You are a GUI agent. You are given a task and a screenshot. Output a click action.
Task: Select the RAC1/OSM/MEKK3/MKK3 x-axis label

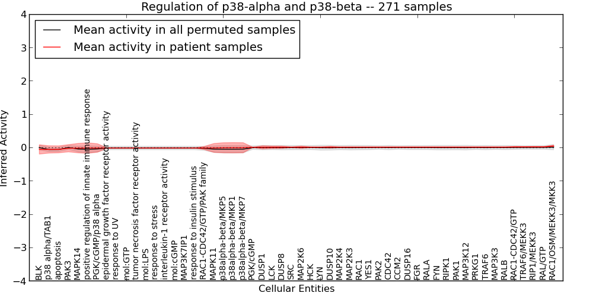point(552,230)
